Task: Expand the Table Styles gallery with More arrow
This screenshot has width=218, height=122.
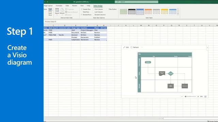Action: click(178, 14)
